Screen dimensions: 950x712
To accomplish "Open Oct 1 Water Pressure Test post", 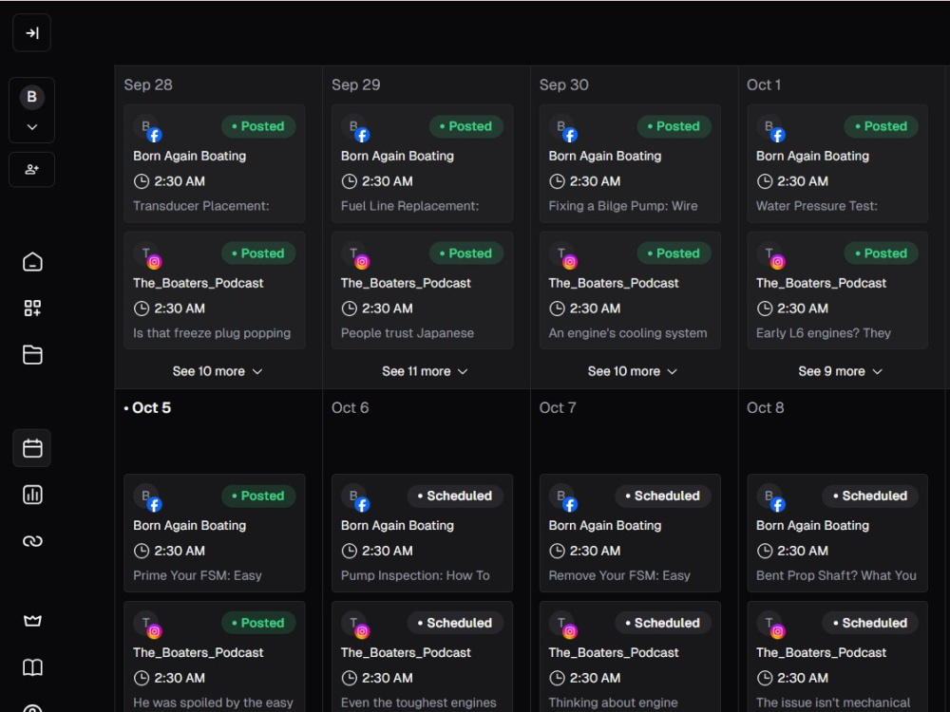I will click(x=837, y=163).
